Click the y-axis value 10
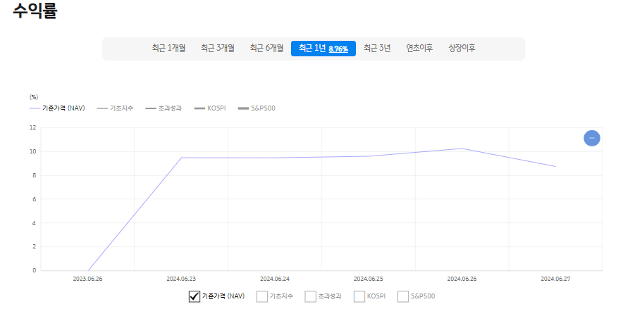Image resolution: width=635 pixels, height=328 pixels. tap(33, 151)
